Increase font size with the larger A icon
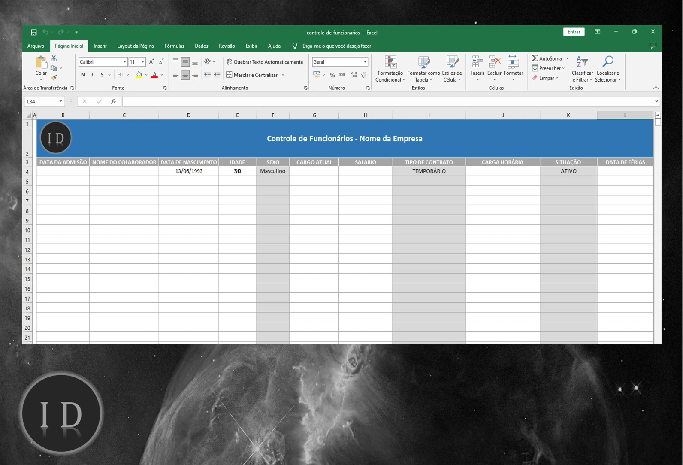683x465 pixels. (151, 62)
